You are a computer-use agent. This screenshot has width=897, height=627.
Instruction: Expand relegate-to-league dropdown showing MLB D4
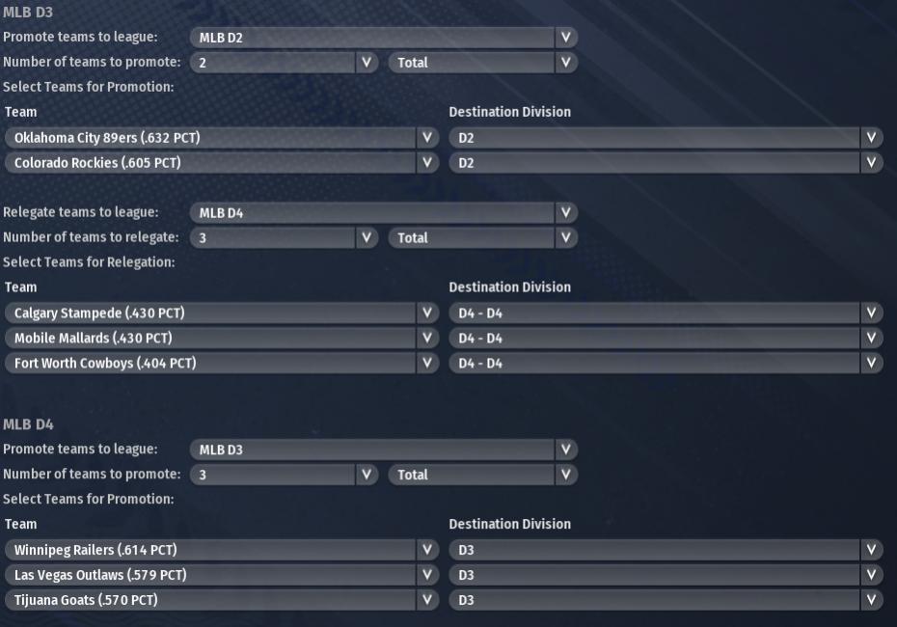[x=382, y=213]
